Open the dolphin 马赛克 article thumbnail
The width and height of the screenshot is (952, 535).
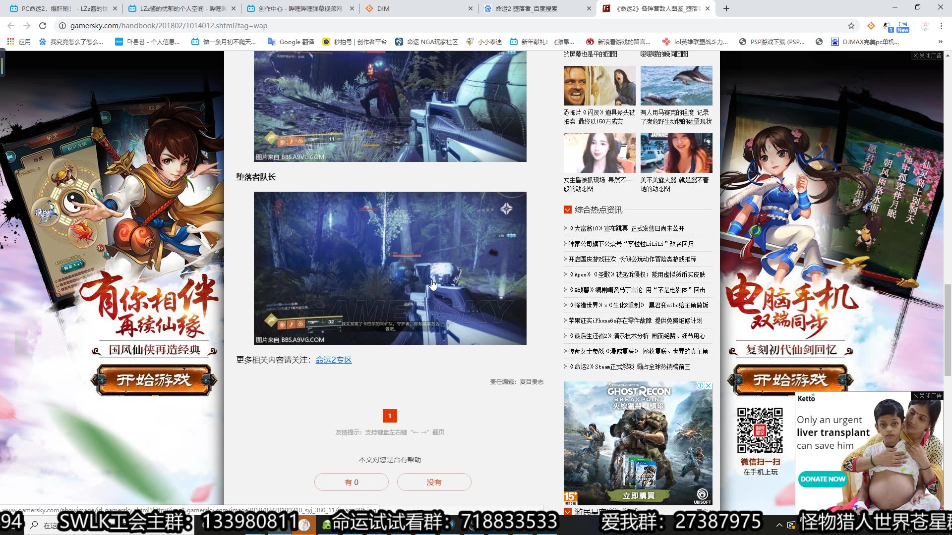pos(676,85)
